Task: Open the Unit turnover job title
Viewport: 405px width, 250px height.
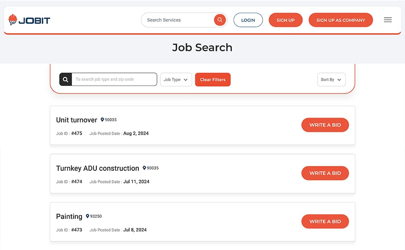Action: pyautogui.click(x=77, y=120)
